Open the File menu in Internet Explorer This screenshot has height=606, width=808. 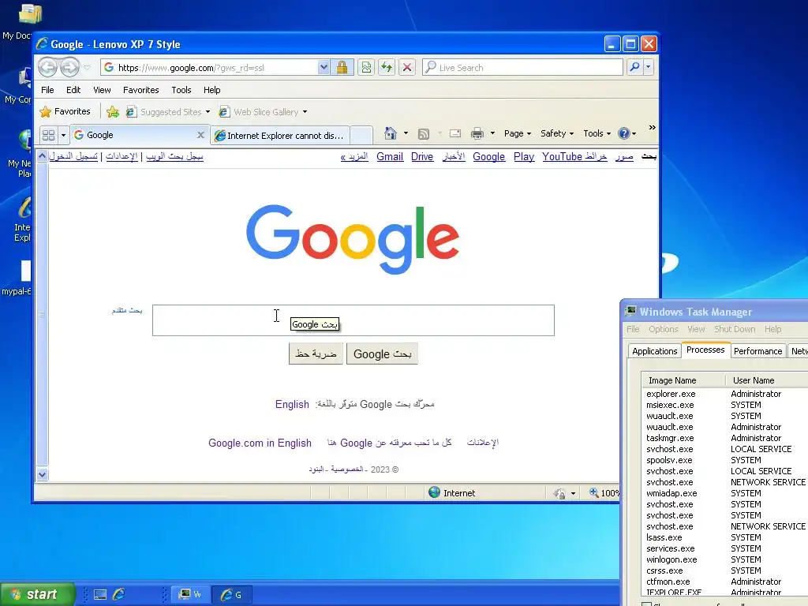pyautogui.click(x=47, y=90)
